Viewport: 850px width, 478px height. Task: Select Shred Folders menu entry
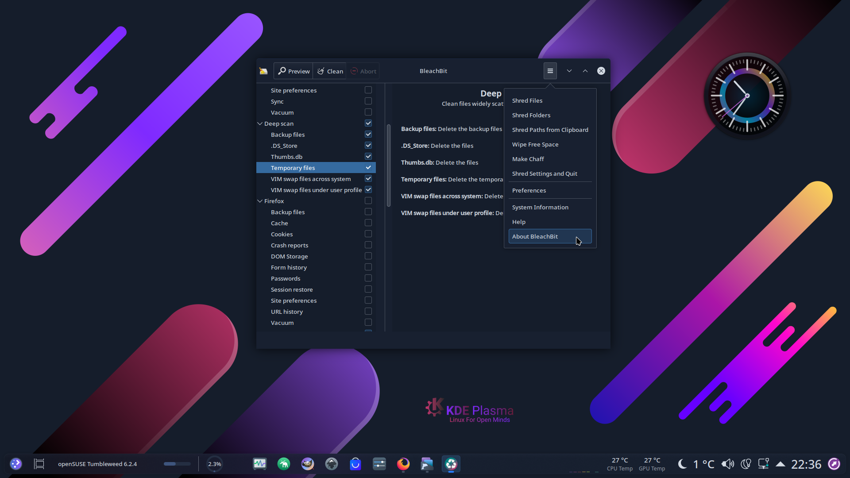[x=550, y=115]
